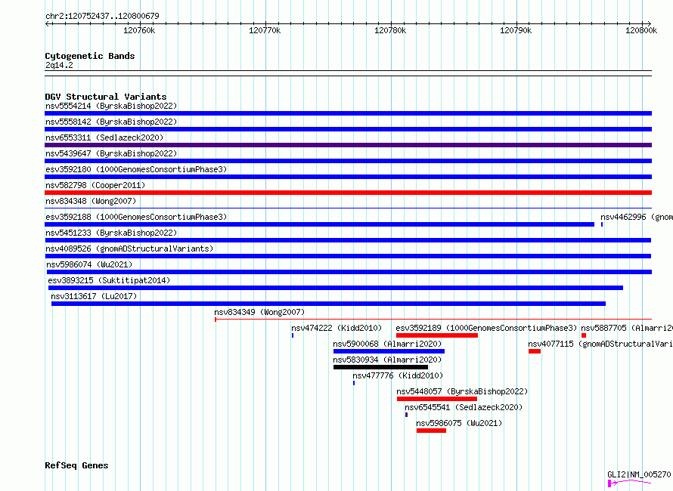Viewport: 673px width, 491px height.
Task: Select the nsv6545541 (Sedlazeck2020) label
Action: 464,407
